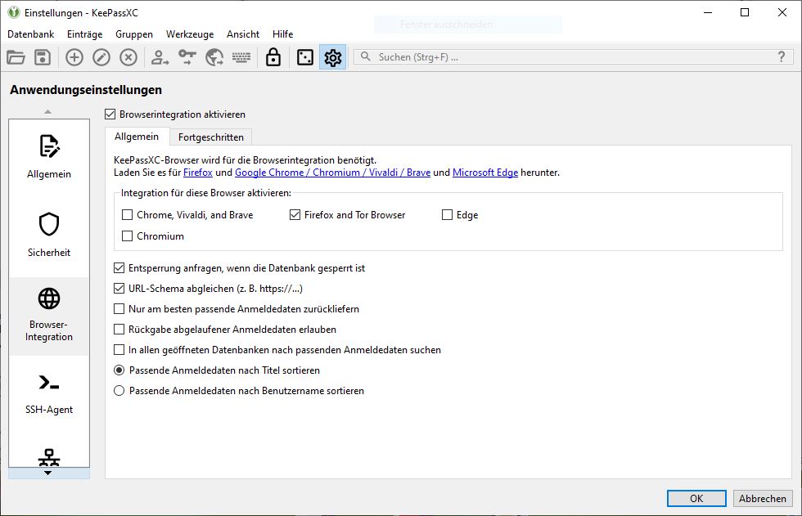
Task: Open password generator dice icon
Action: pos(305,57)
